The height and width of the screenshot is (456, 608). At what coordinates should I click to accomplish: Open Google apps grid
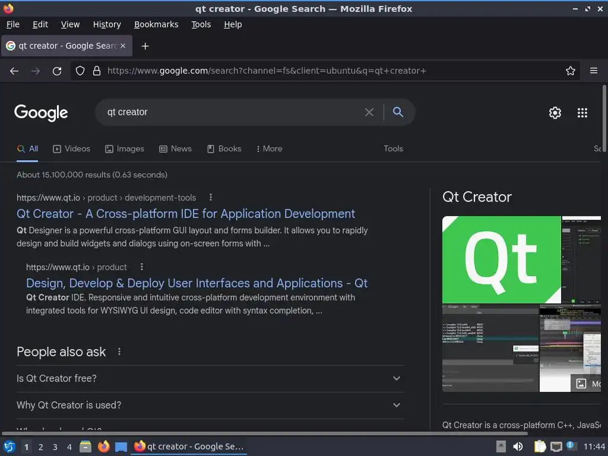pos(582,113)
